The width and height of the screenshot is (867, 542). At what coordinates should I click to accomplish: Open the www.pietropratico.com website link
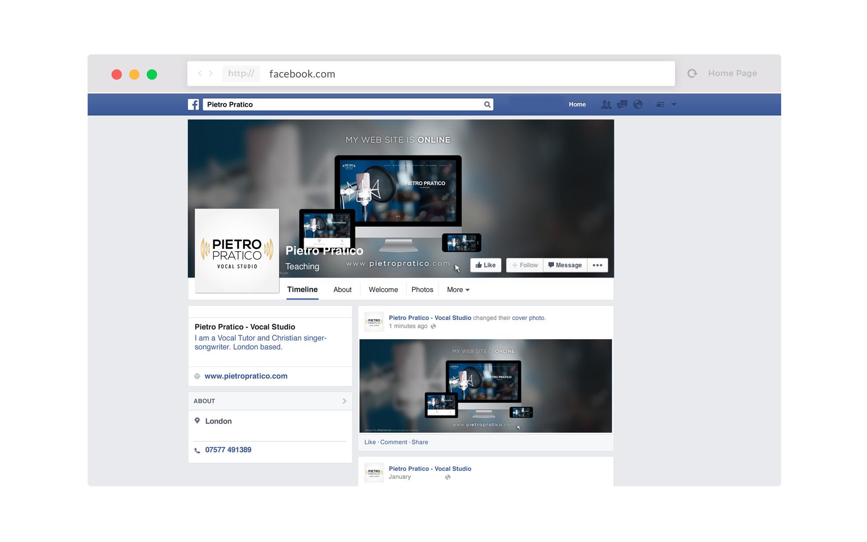(x=245, y=376)
